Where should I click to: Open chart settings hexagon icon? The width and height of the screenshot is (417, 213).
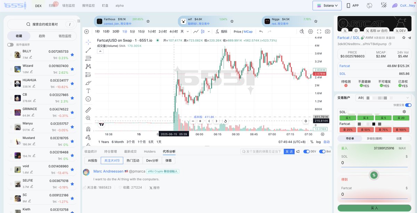pyautogui.click(x=311, y=31)
